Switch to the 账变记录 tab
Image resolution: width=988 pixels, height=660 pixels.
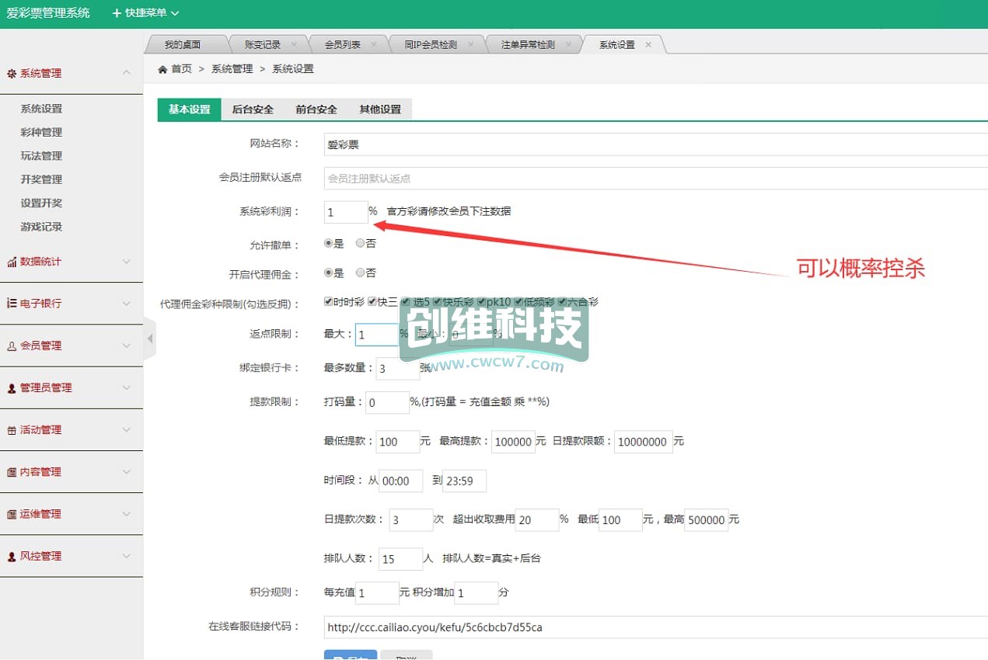[263, 45]
